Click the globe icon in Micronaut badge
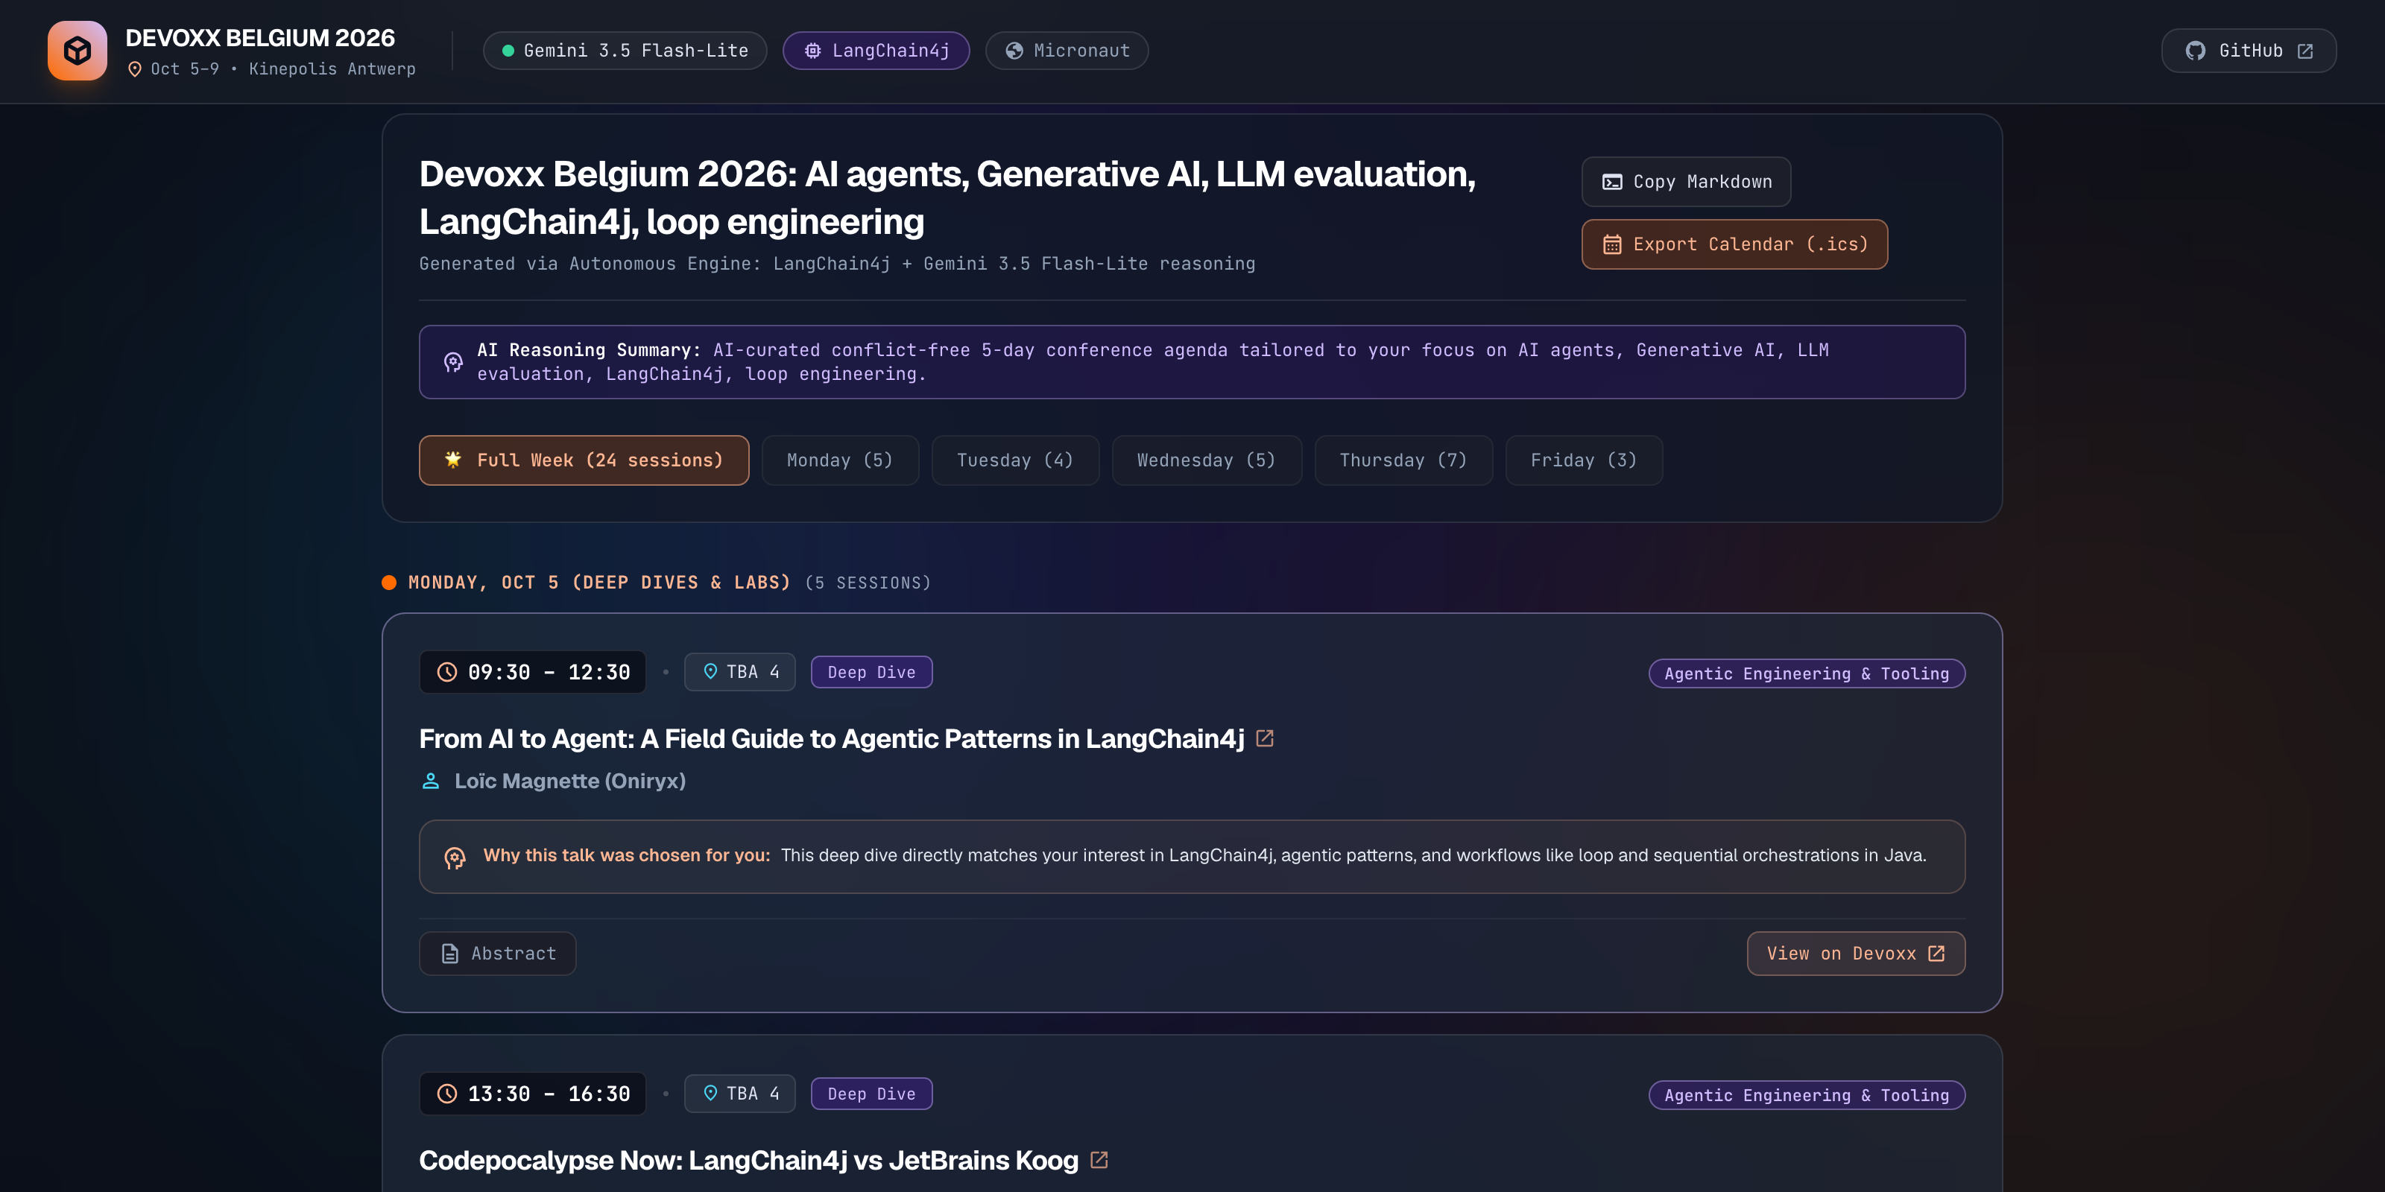Viewport: 2385px width, 1192px height. pyautogui.click(x=1014, y=51)
